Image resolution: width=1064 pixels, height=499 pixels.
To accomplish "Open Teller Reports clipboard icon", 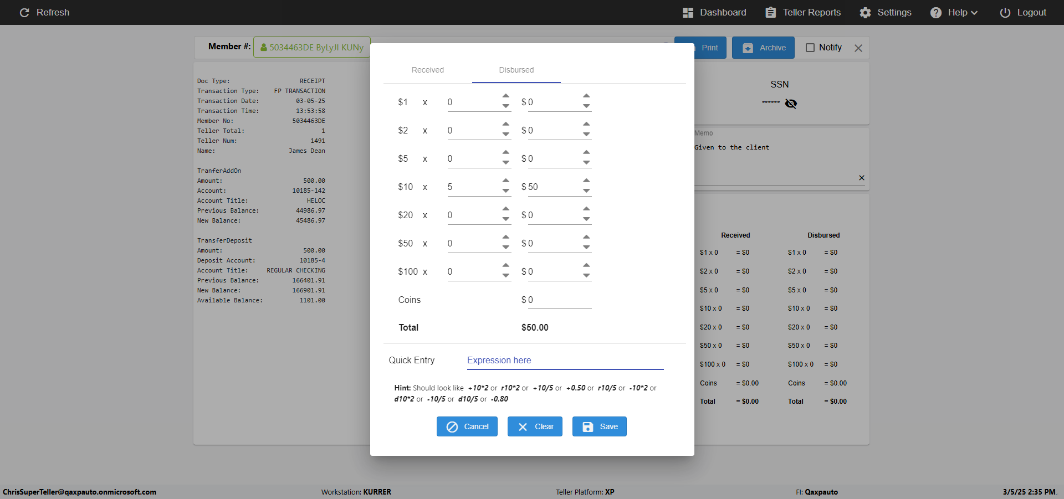I will [770, 12].
